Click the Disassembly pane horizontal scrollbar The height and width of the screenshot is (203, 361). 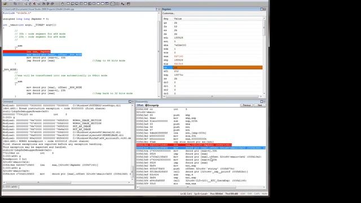[x=201, y=187]
